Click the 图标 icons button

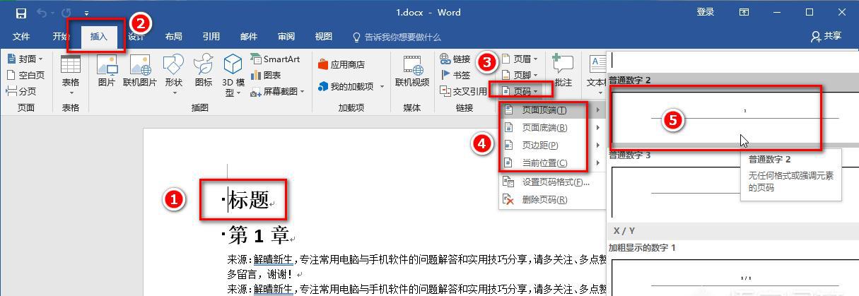click(204, 71)
